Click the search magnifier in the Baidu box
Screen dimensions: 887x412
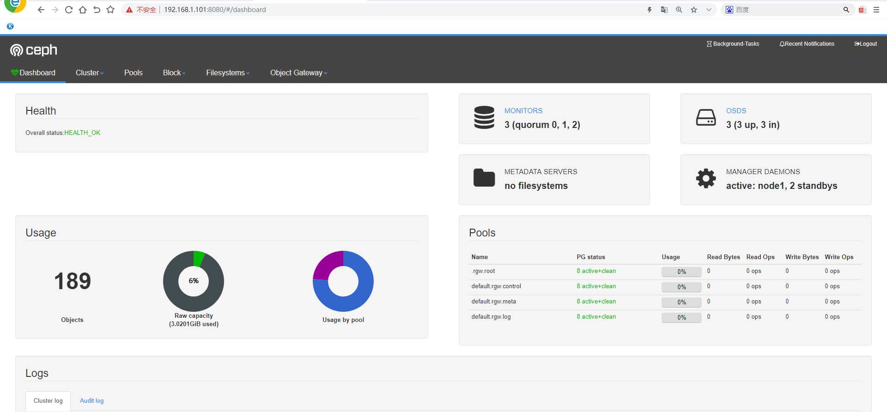(846, 10)
